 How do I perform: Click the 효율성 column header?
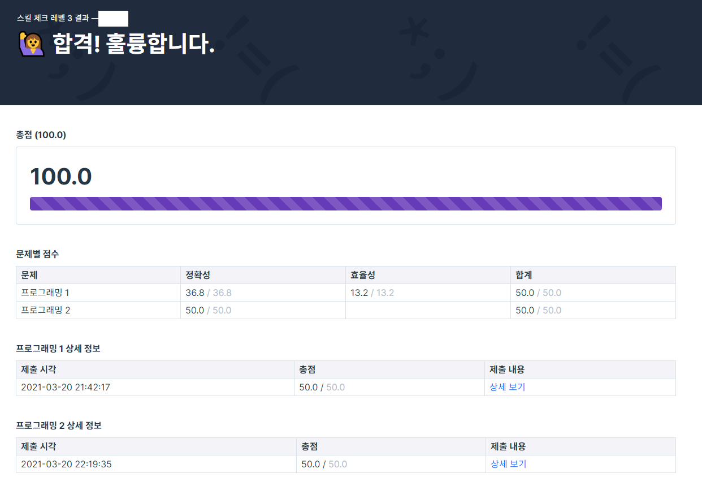[x=363, y=275]
